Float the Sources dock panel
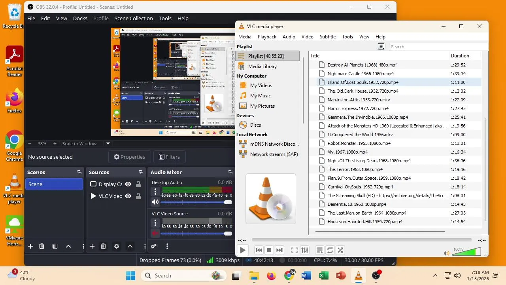Image resolution: width=506 pixels, height=285 pixels. click(x=141, y=172)
